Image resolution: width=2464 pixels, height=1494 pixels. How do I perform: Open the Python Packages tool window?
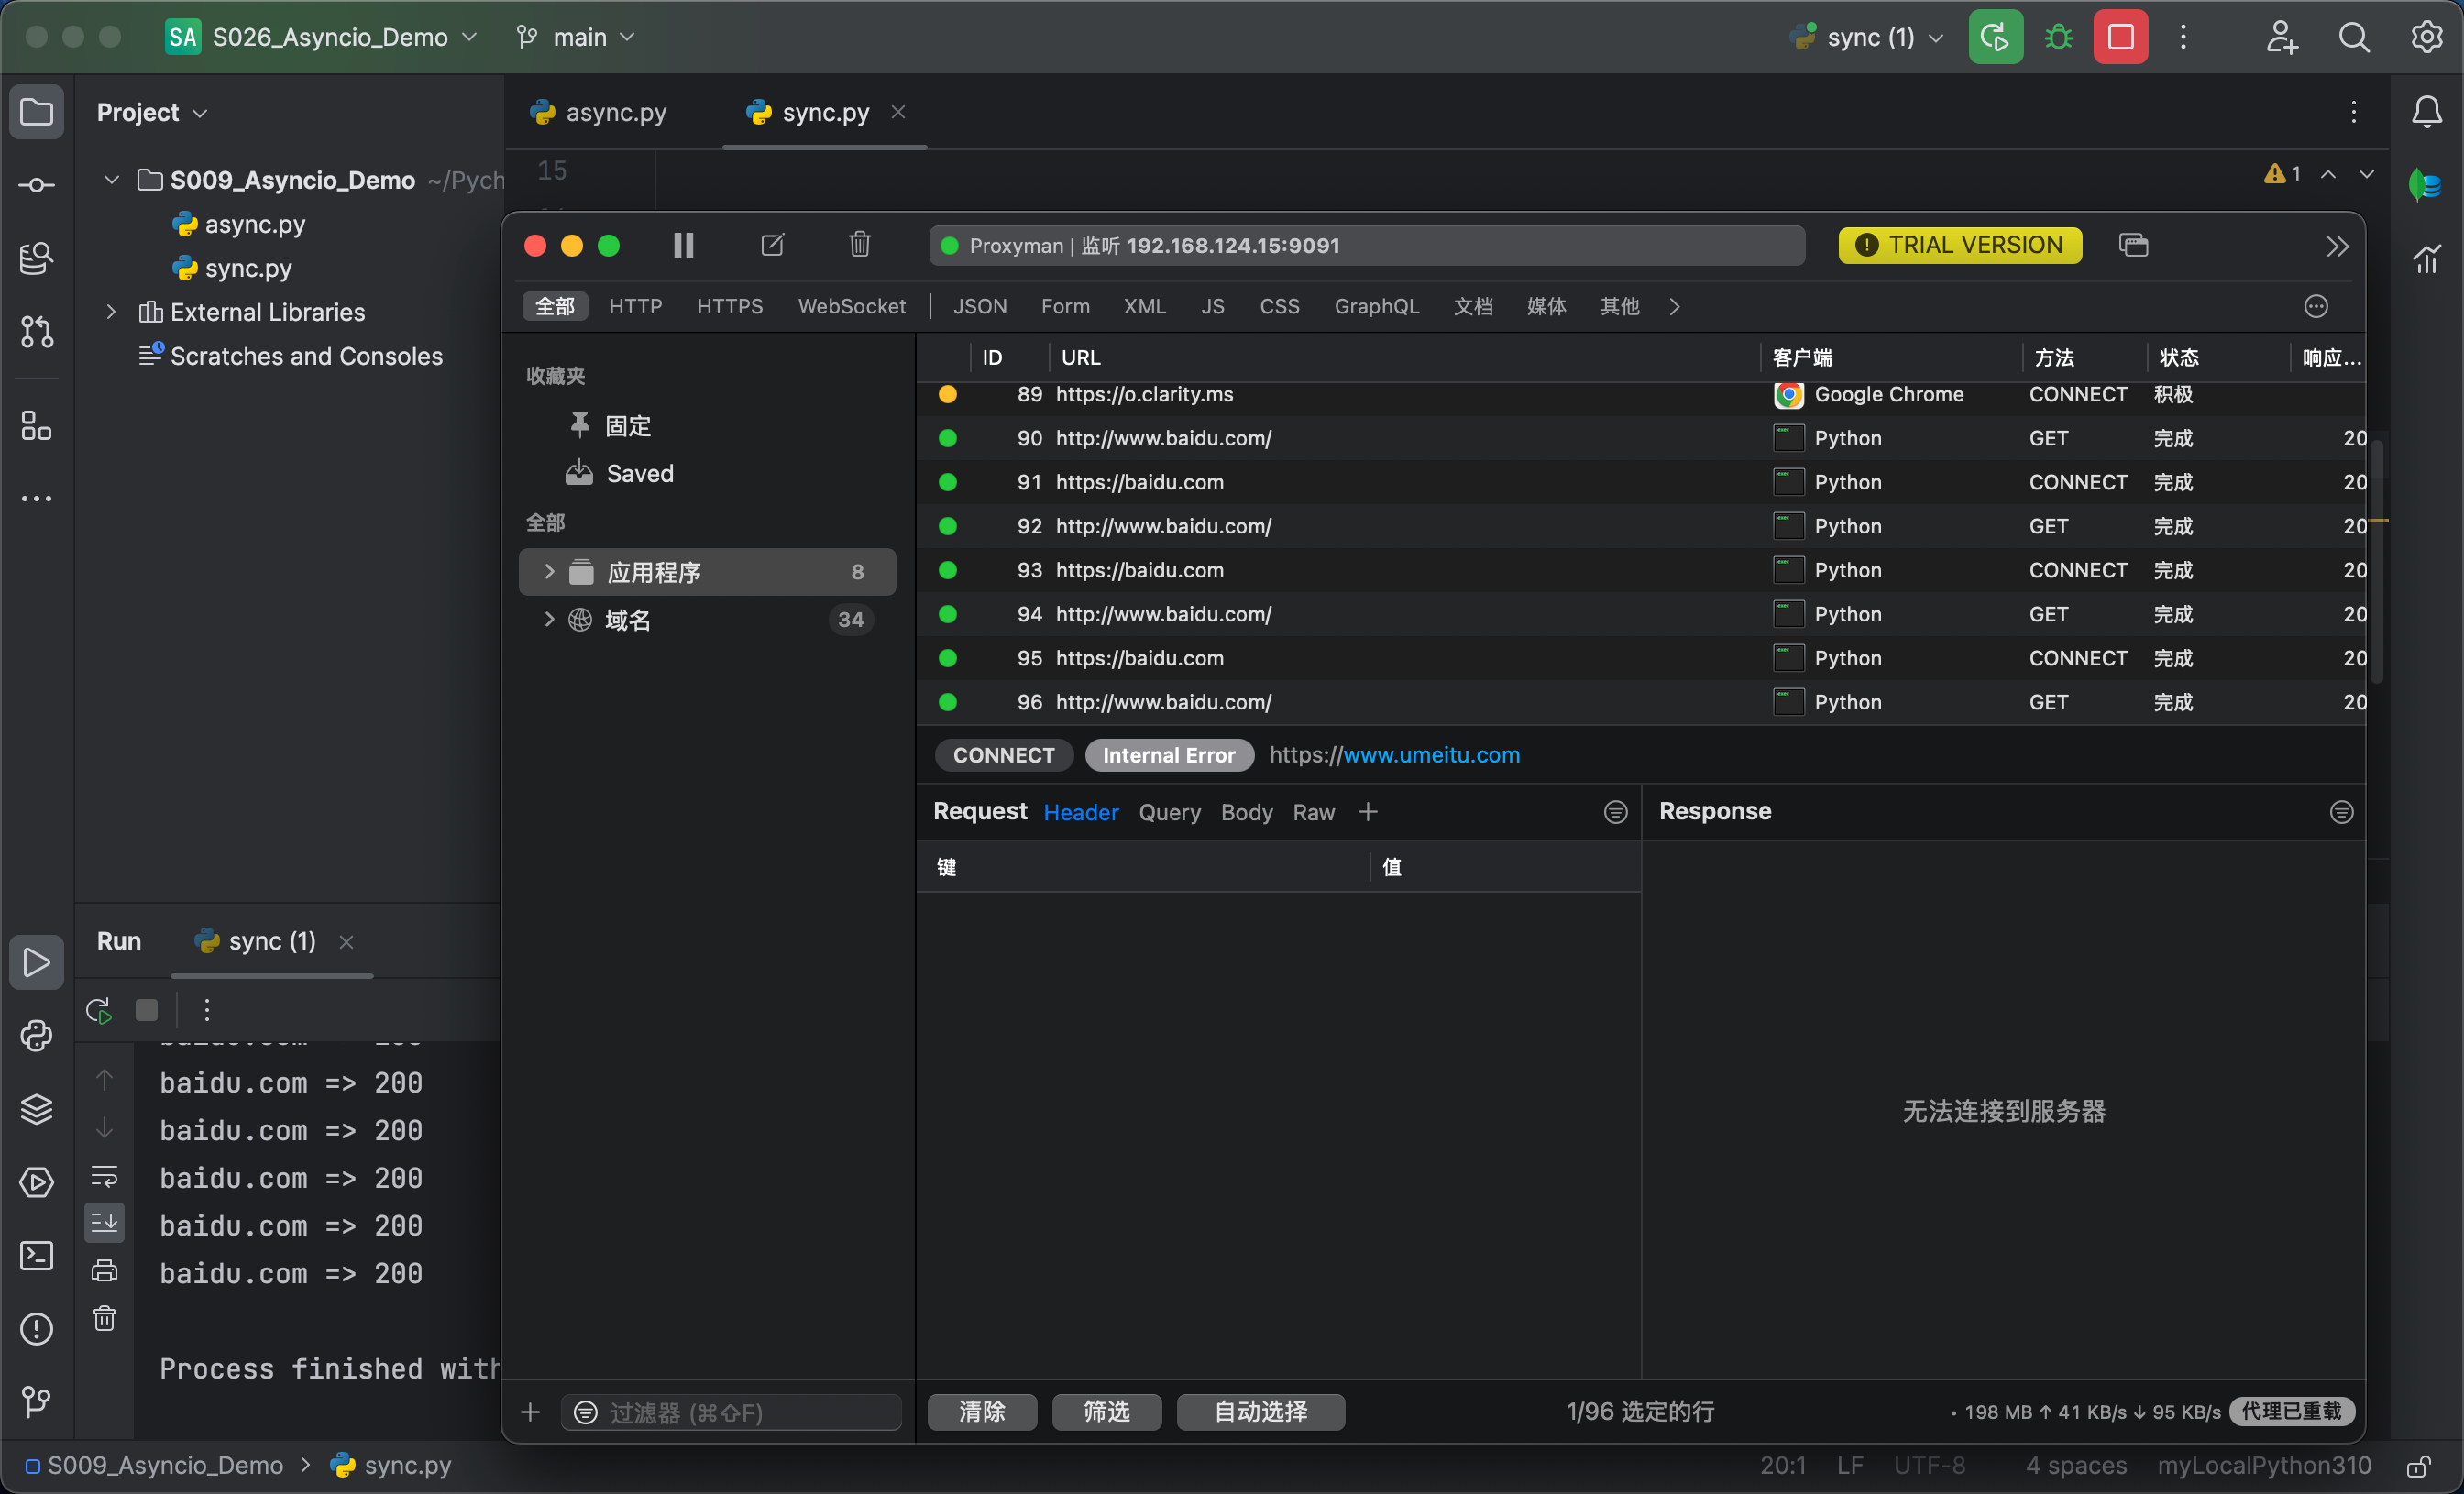(x=37, y=1109)
